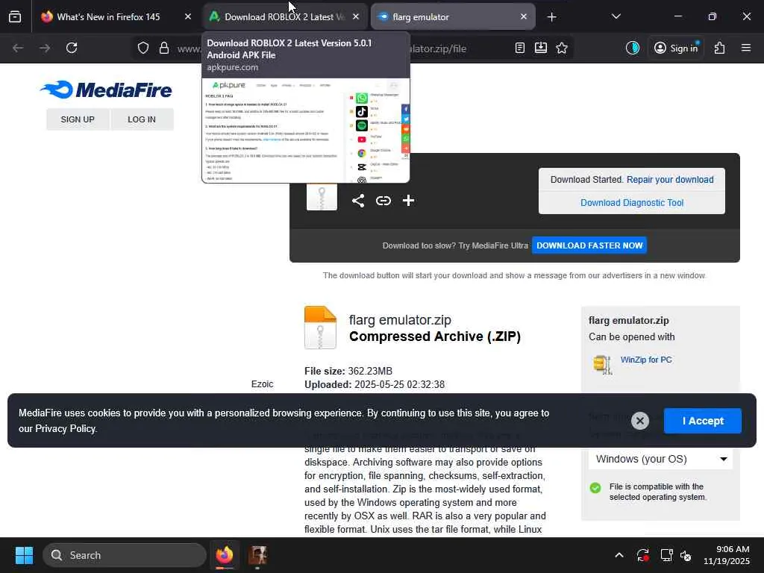Screen dimensions: 764x573
Task: Open tracking protection shield icon
Action: (x=143, y=48)
